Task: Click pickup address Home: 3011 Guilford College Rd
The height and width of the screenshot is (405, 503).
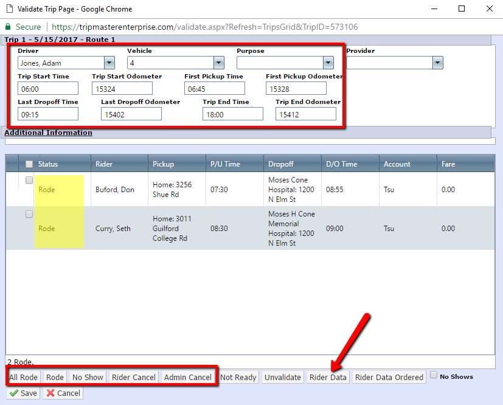Action: pyautogui.click(x=172, y=228)
